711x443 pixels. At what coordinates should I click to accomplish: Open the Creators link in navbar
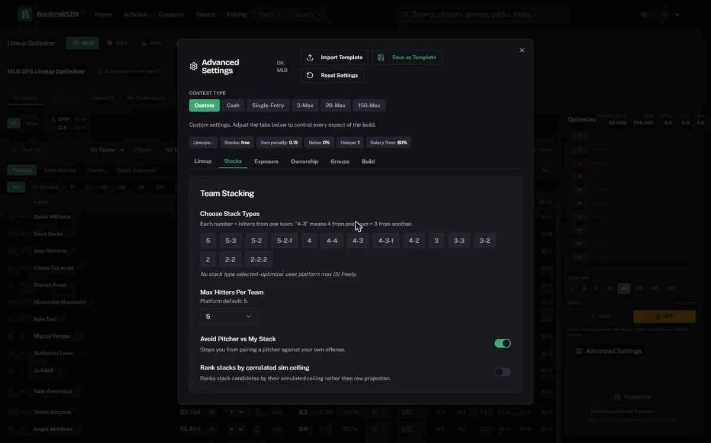(x=171, y=14)
